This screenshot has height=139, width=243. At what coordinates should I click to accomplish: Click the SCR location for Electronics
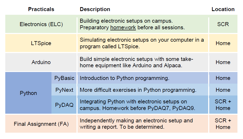223,24
